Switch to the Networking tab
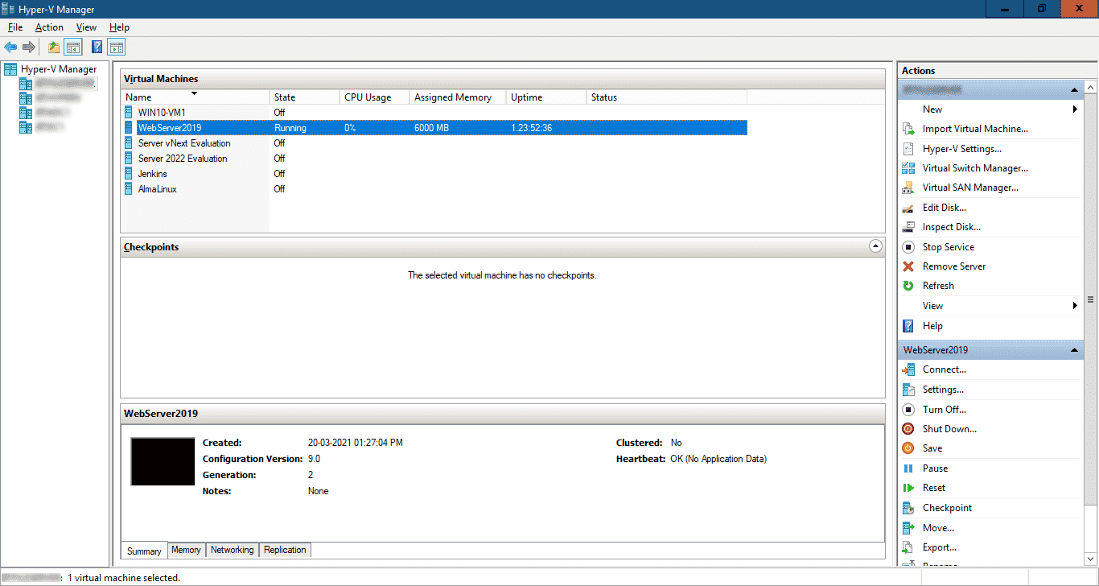This screenshot has width=1099, height=586. pos(232,550)
